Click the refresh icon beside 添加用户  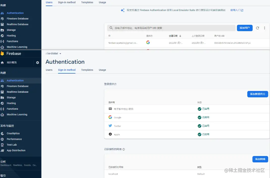(x=257, y=28)
